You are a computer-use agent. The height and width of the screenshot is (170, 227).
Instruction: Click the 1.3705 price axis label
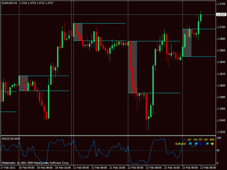pos(221,27)
